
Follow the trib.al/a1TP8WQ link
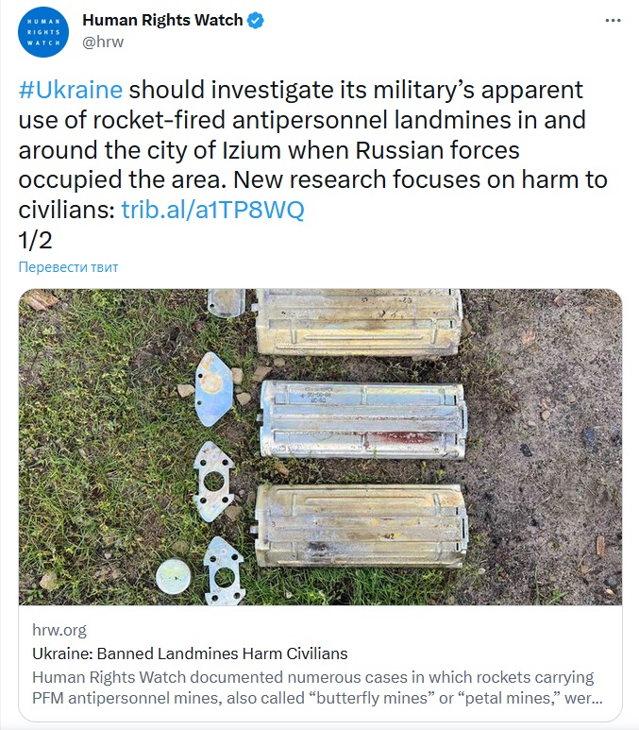coord(213,210)
